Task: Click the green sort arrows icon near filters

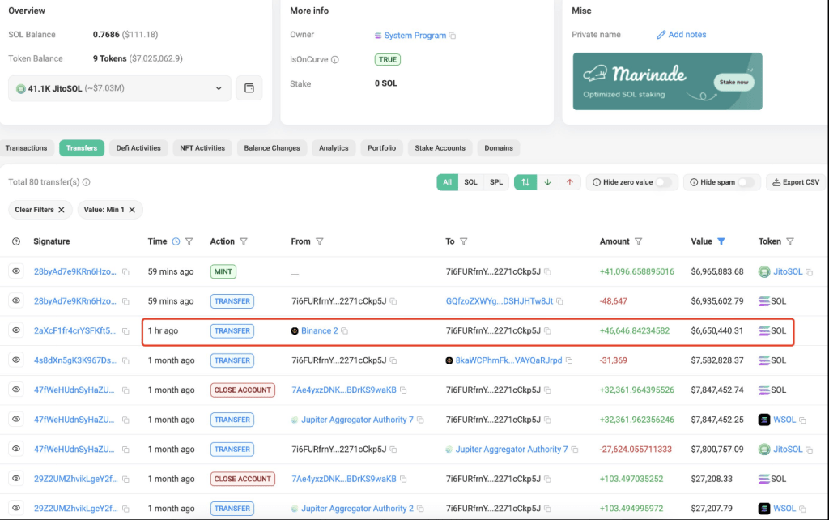Action: (525, 181)
